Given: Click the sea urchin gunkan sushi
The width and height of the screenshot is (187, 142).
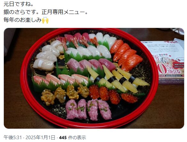Looking at the screenshot, I should [65, 94].
